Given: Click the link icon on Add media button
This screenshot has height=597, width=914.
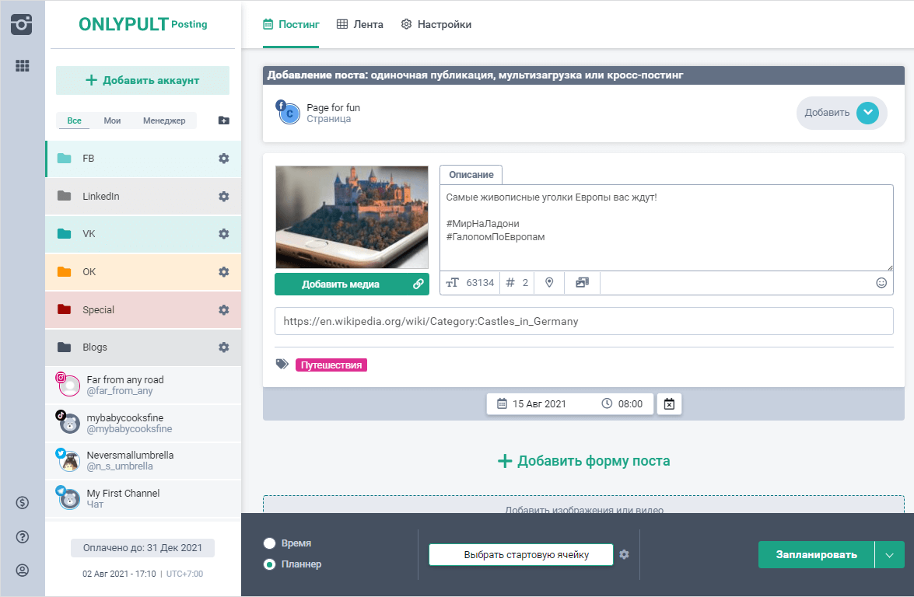Looking at the screenshot, I should [x=418, y=285].
